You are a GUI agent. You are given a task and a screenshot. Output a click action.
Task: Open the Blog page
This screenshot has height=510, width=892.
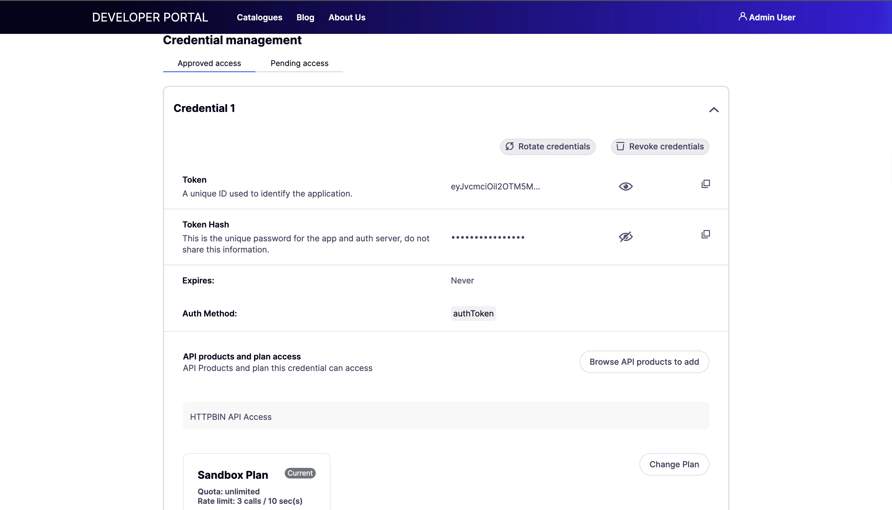point(305,17)
